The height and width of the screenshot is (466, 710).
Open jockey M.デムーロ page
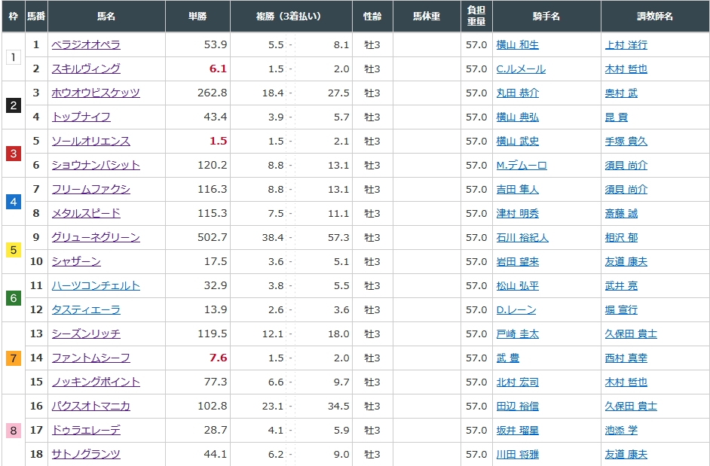pos(521,165)
